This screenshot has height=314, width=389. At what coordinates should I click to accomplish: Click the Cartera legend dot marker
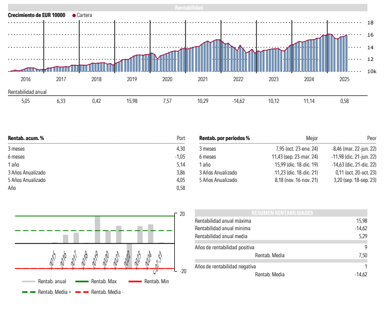74,15
